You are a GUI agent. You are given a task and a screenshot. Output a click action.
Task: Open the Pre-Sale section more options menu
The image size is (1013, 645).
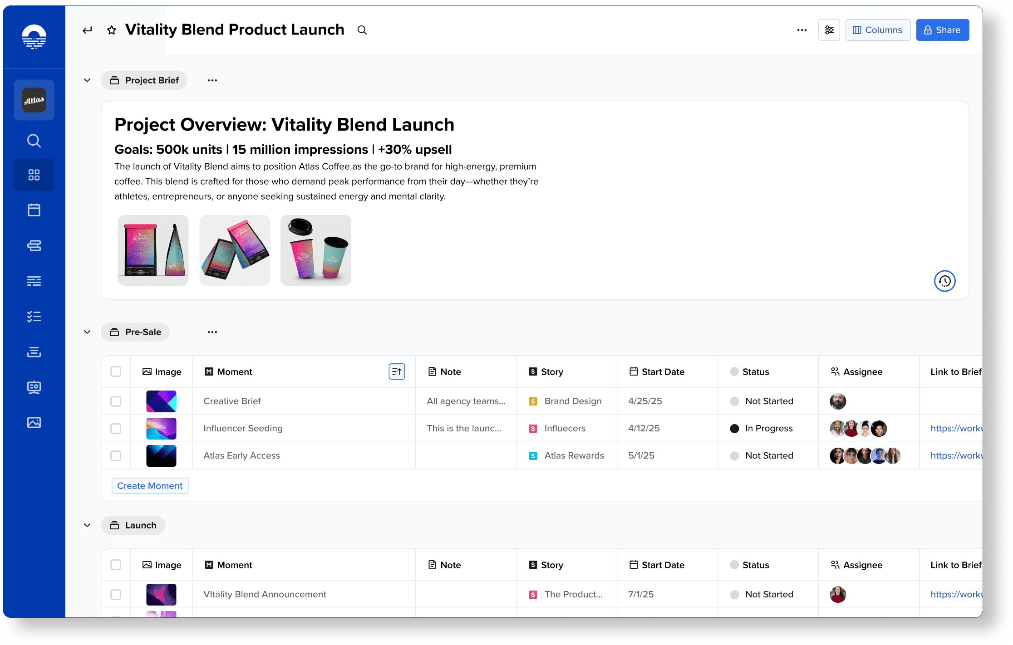212,332
